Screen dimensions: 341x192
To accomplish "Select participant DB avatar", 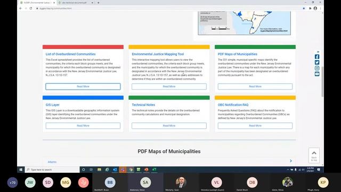I will click(252, 182).
